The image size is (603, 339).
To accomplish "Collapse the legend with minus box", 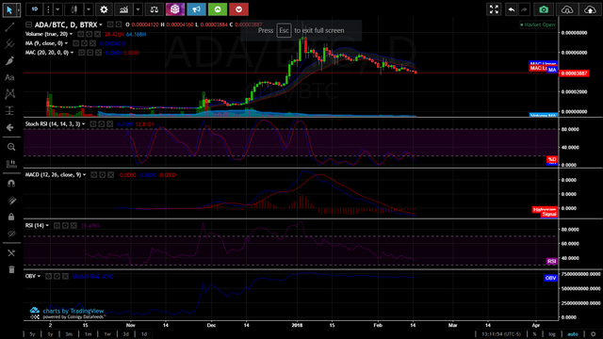I will tap(29, 24).
